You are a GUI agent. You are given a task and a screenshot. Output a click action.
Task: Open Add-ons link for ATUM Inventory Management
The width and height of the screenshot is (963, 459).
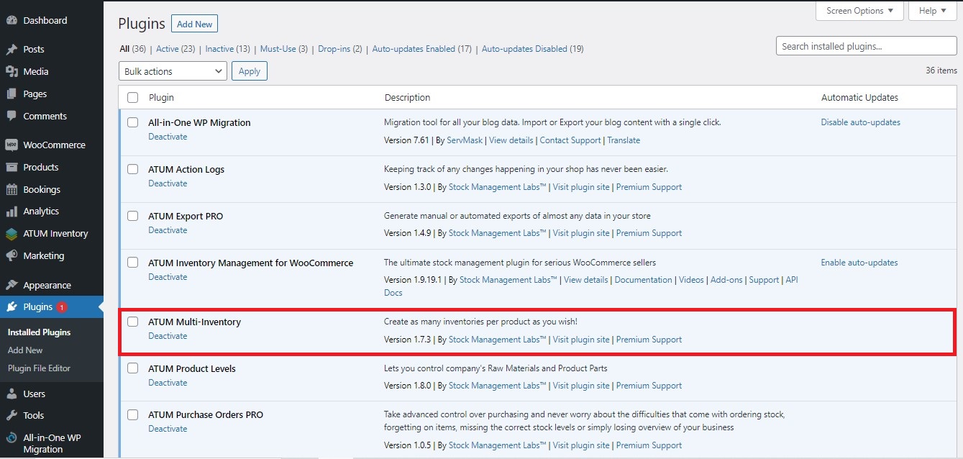coord(727,280)
